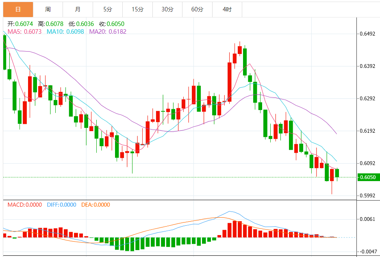Open the 15分 chart tab

[x=138, y=9]
